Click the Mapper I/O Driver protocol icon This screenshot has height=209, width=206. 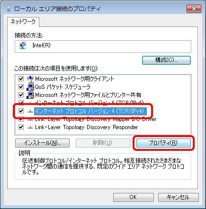coord(30,120)
